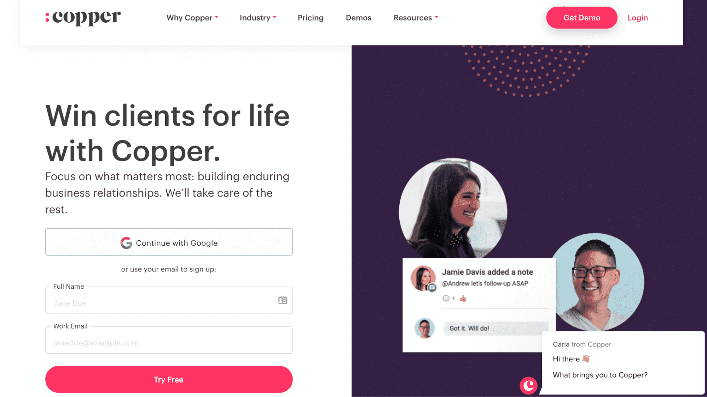Click the contact card icon in Full Name
The image size is (707, 397).
pyautogui.click(x=283, y=300)
